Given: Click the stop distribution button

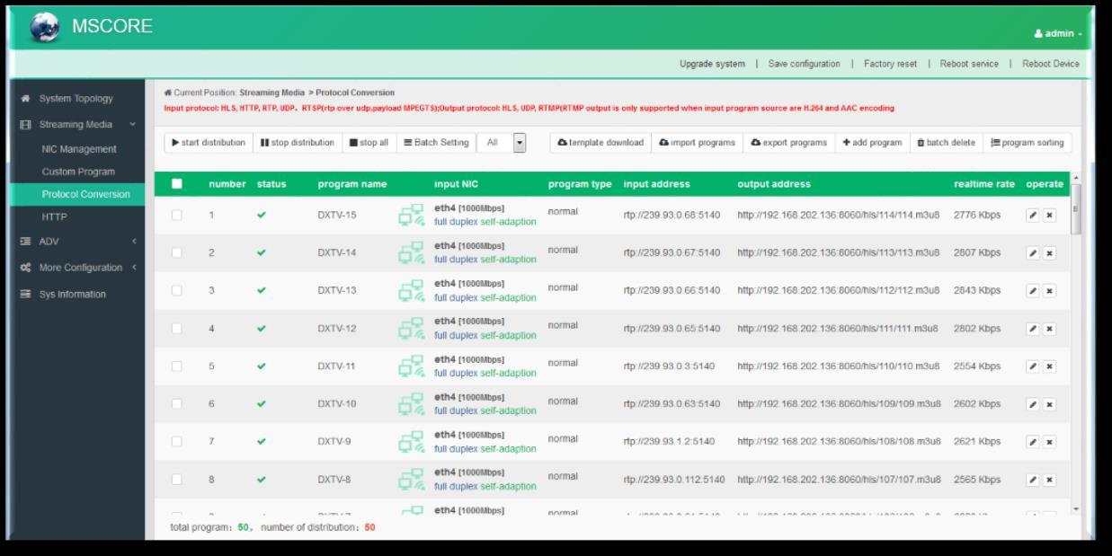Looking at the screenshot, I should 297,143.
